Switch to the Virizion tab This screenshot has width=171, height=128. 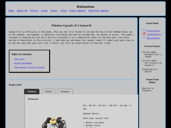point(48,92)
